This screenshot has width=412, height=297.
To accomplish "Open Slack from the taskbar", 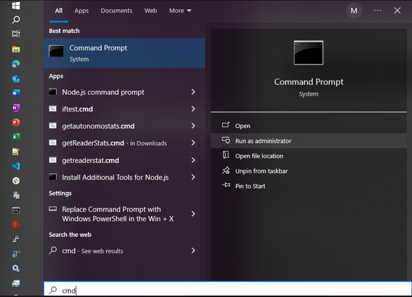I will click(16, 181).
